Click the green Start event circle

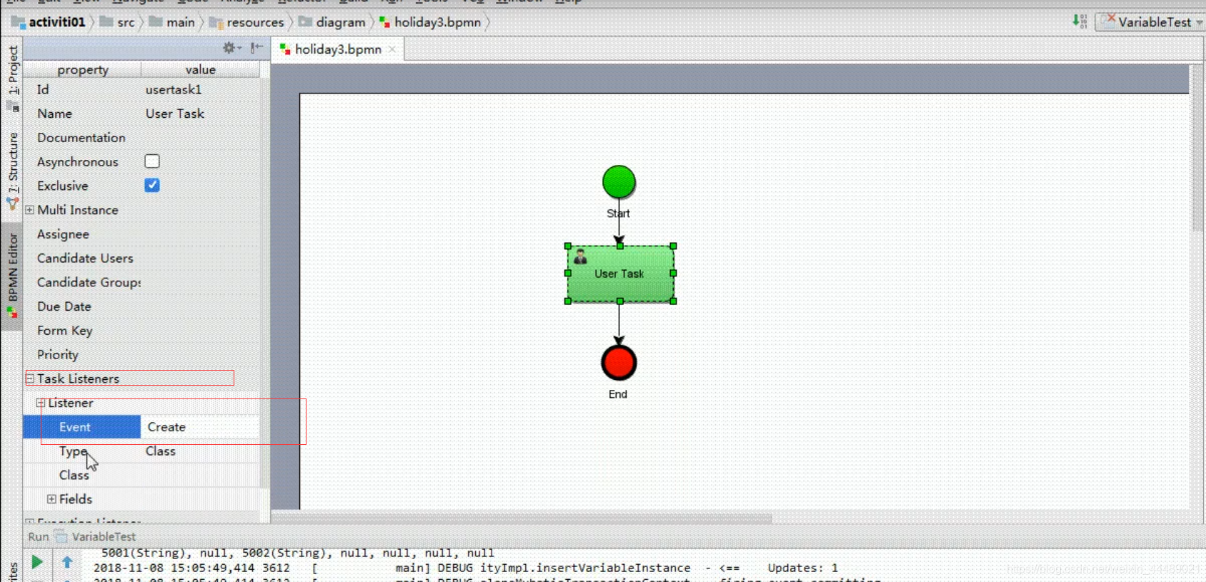tap(619, 182)
